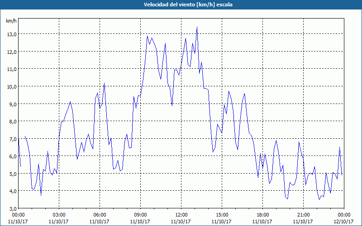Click the 3,0 y-axis label
This screenshot has height=226, width=362.
click(13, 208)
